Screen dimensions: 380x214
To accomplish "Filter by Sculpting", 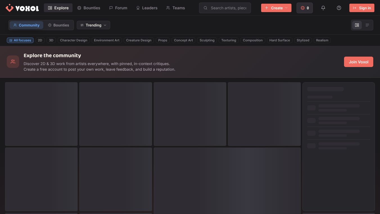I will point(207,40).
